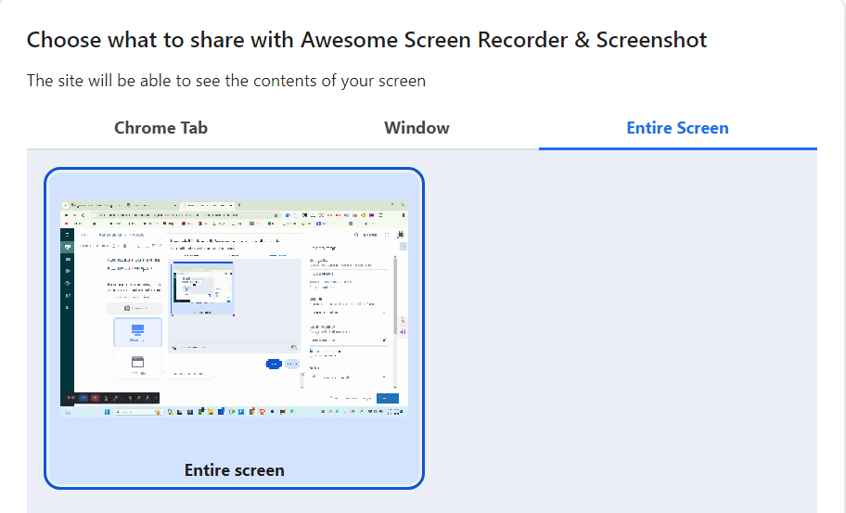Switch to the Chrome Tab option

tap(160, 128)
